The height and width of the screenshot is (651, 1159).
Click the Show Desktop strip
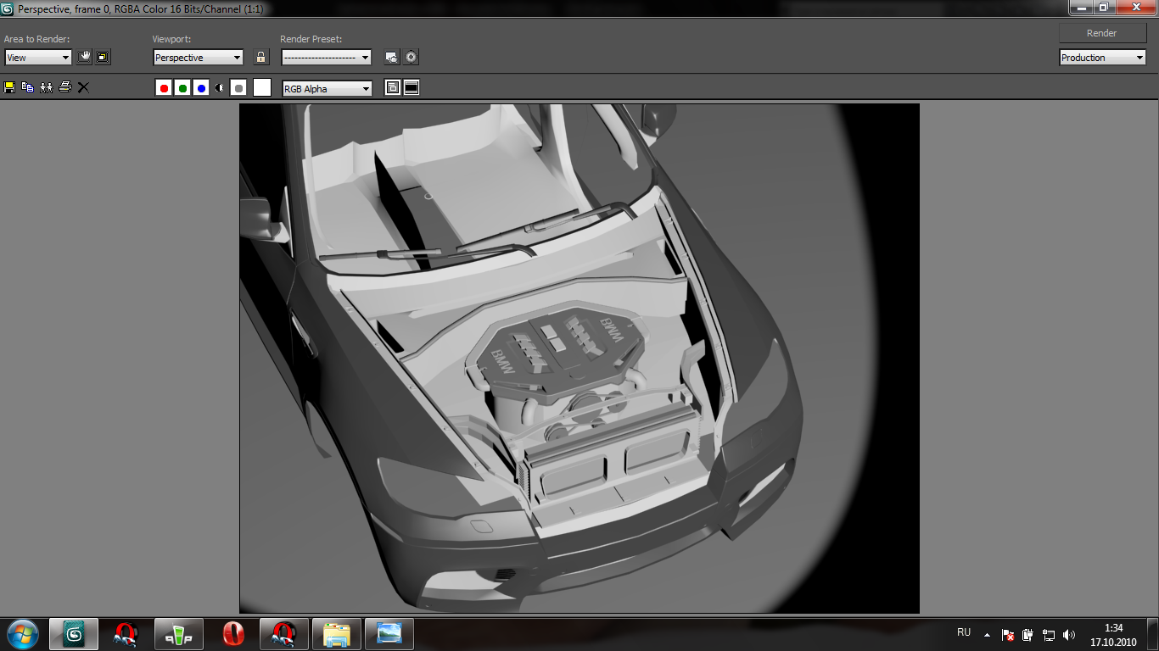(1152, 634)
